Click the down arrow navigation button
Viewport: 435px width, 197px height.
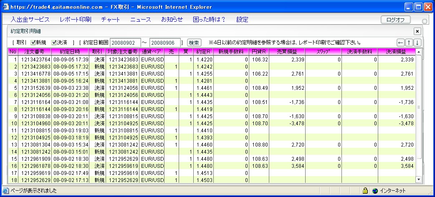click(417, 43)
